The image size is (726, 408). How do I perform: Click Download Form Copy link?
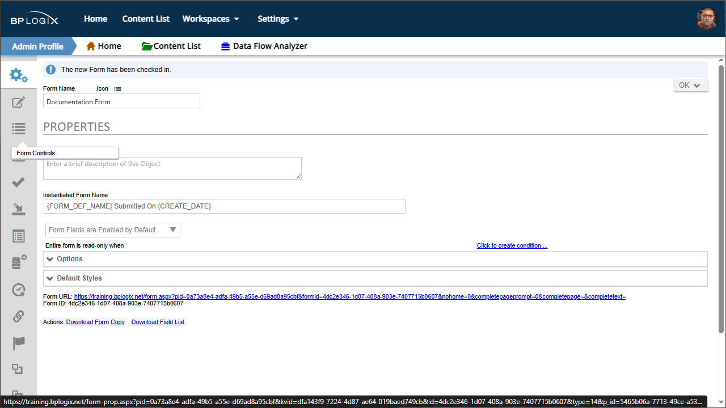pyautogui.click(x=95, y=322)
